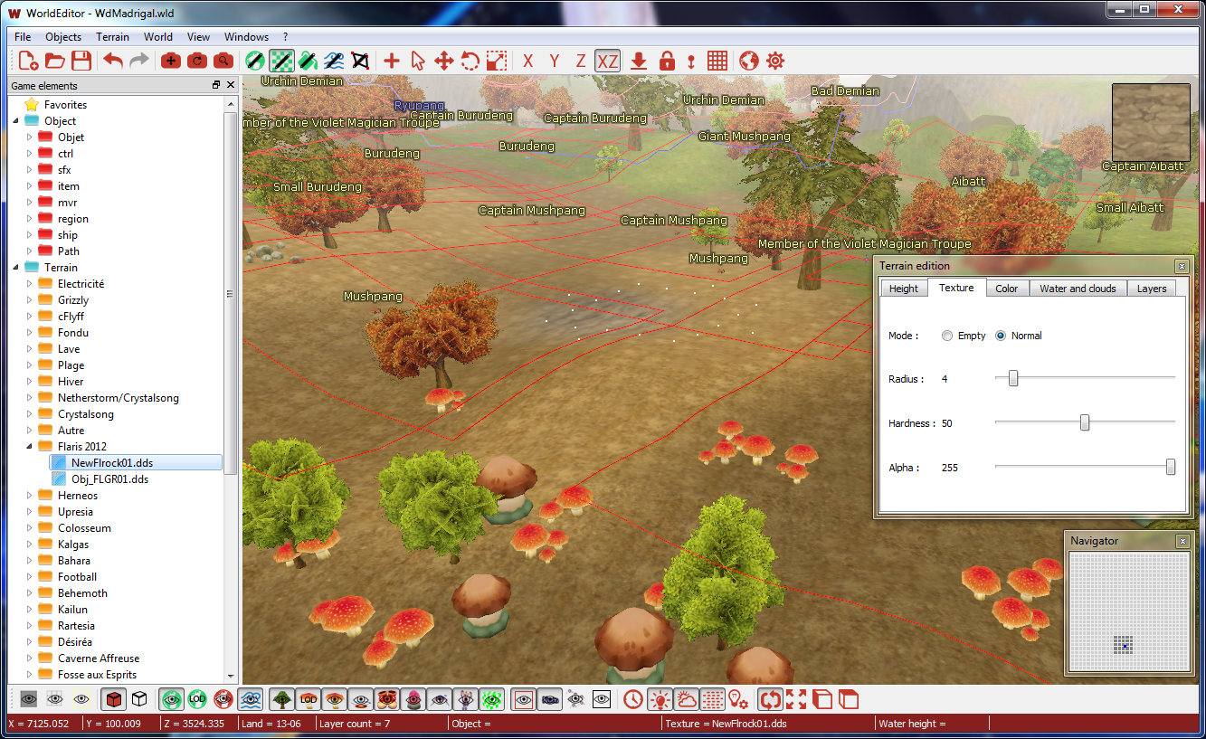Toggle the tree visibility eye icon
Image resolution: width=1206 pixels, height=739 pixels.
pyautogui.click(x=282, y=699)
